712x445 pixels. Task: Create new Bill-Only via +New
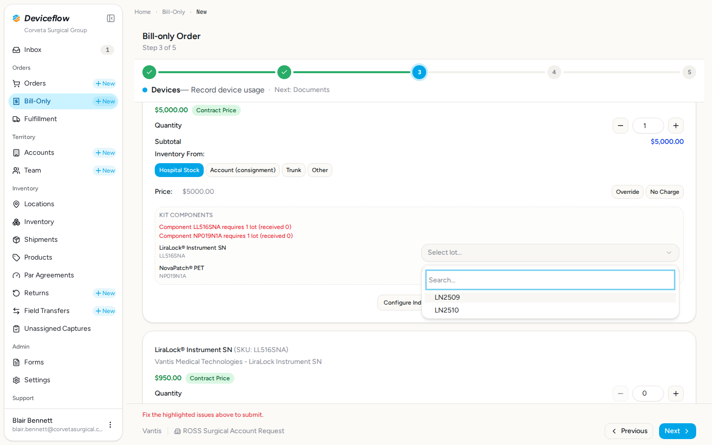(105, 101)
